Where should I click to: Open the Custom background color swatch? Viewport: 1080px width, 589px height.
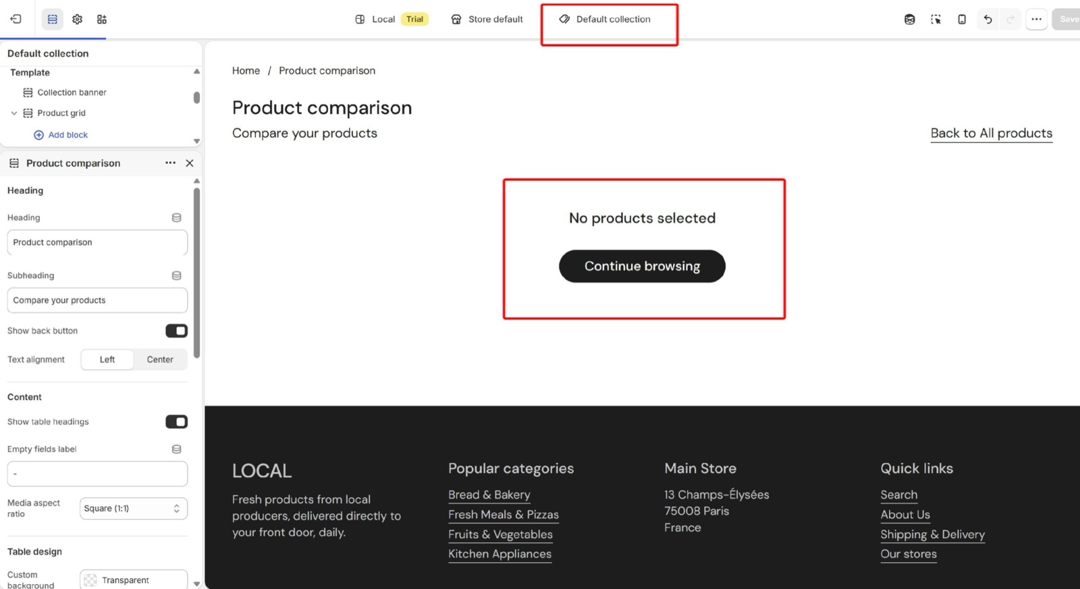[90, 580]
